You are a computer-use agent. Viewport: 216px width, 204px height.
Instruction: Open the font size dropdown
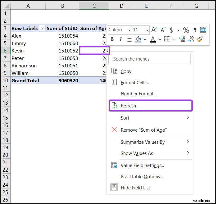[x=147, y=30]
